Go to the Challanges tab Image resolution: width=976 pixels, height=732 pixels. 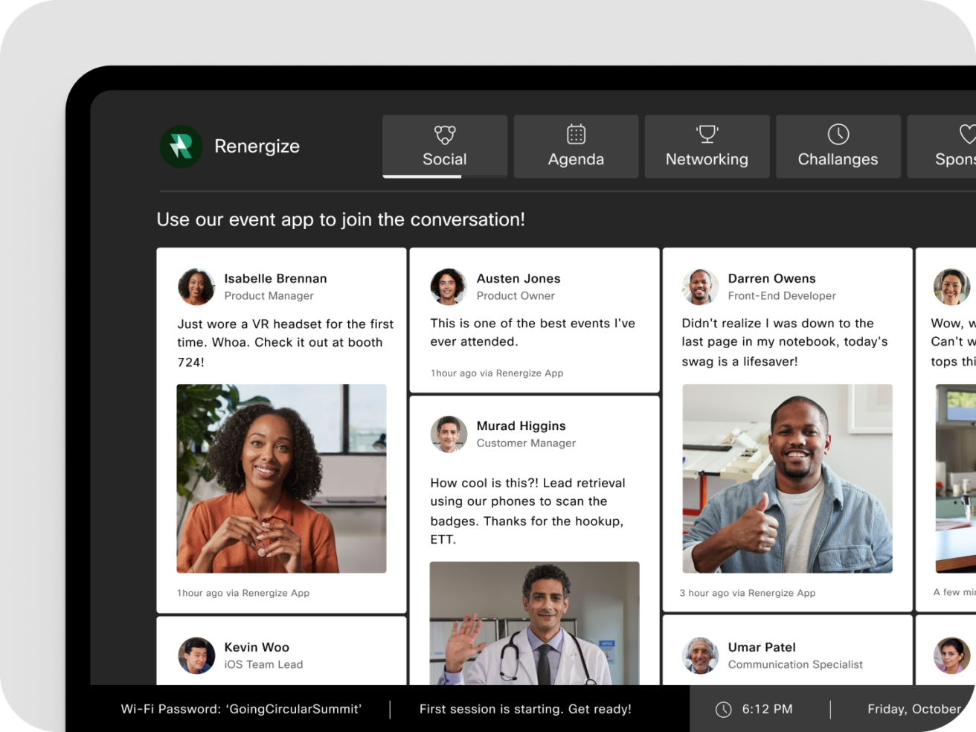coord(838,147)
